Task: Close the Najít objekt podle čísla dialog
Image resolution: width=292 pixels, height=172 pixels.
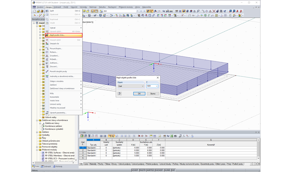Action: (158, 78)
